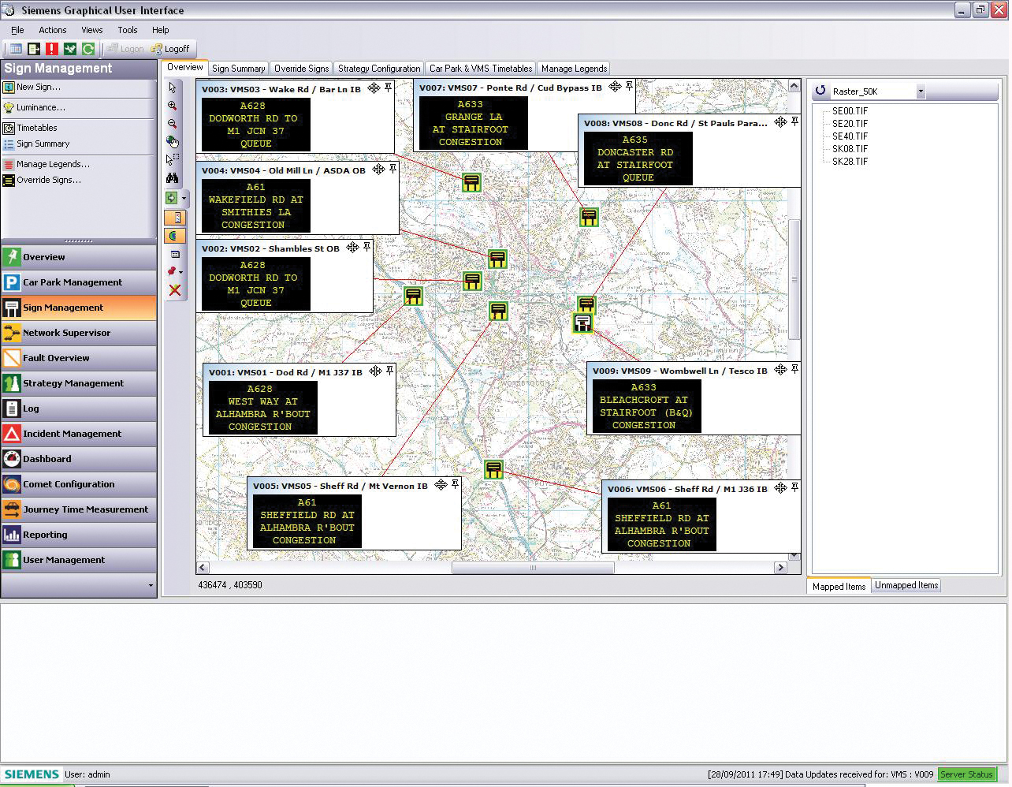Screen dimensions: 1012x787
Task: Select SE00.TIF in the raster list
Action: (850, 111)
